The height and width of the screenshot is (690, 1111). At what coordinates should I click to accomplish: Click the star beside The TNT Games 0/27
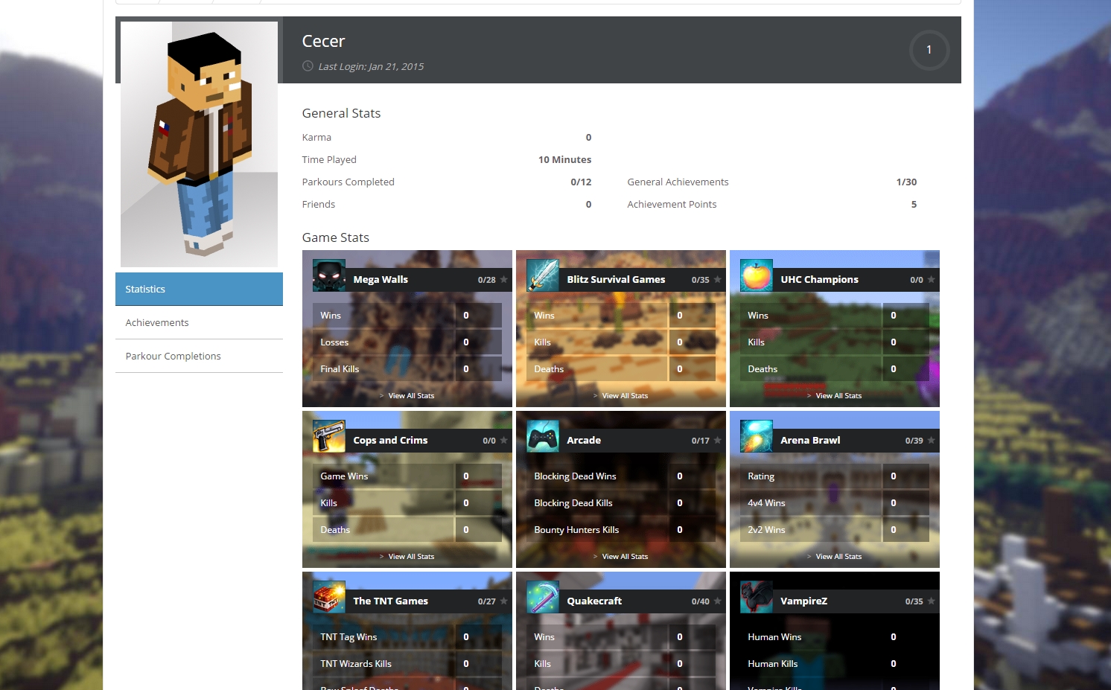tap(504, 601)
